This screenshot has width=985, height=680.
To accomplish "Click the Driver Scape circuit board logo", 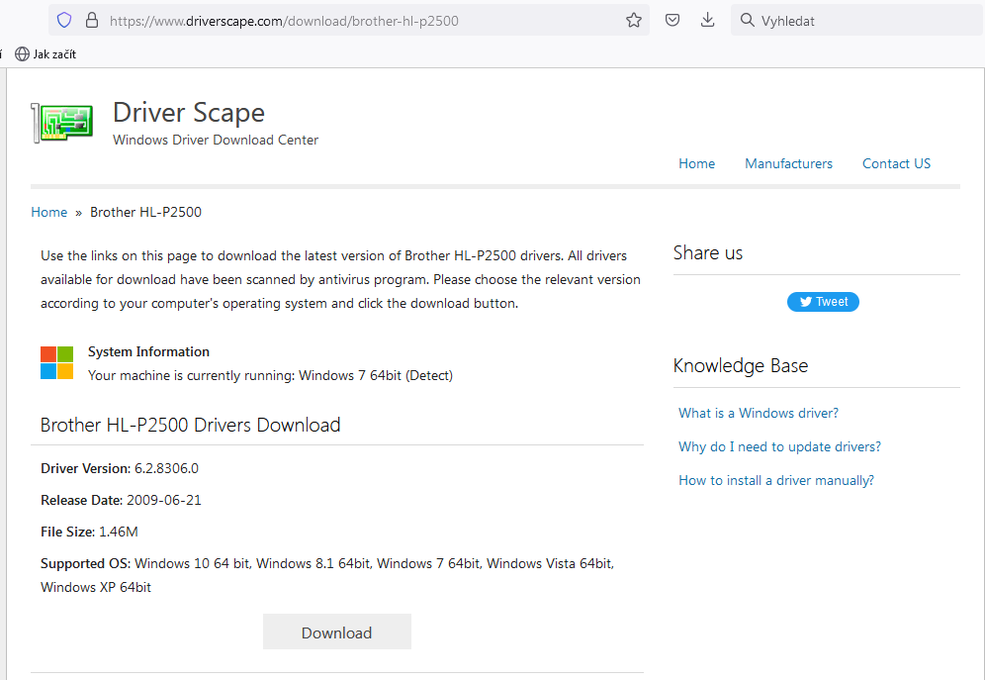I will [x=61, y=124].
